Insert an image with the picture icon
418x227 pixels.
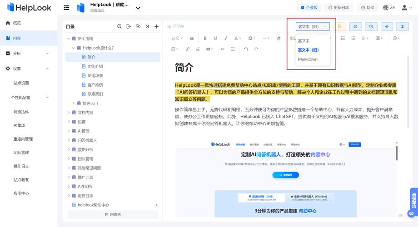tap(198, 49)
